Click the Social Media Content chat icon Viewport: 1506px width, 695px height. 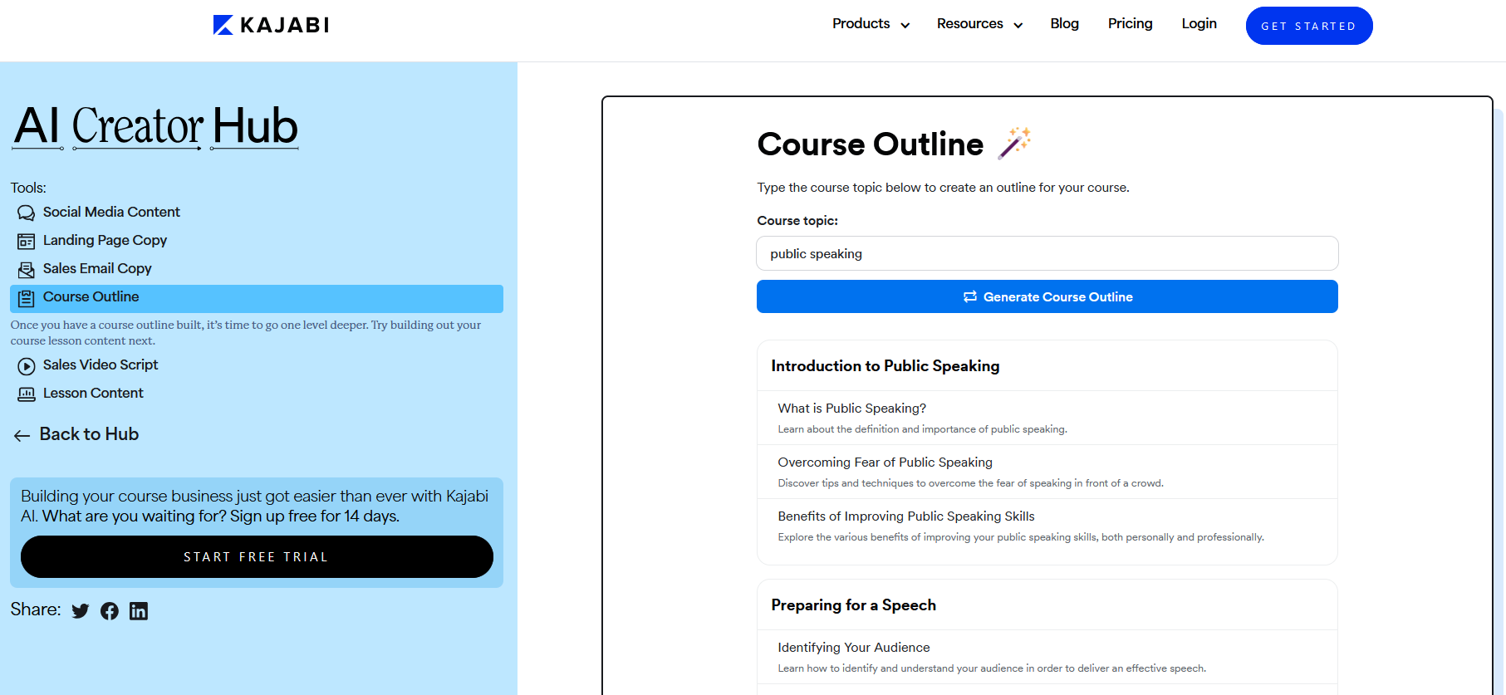point(27,213)
